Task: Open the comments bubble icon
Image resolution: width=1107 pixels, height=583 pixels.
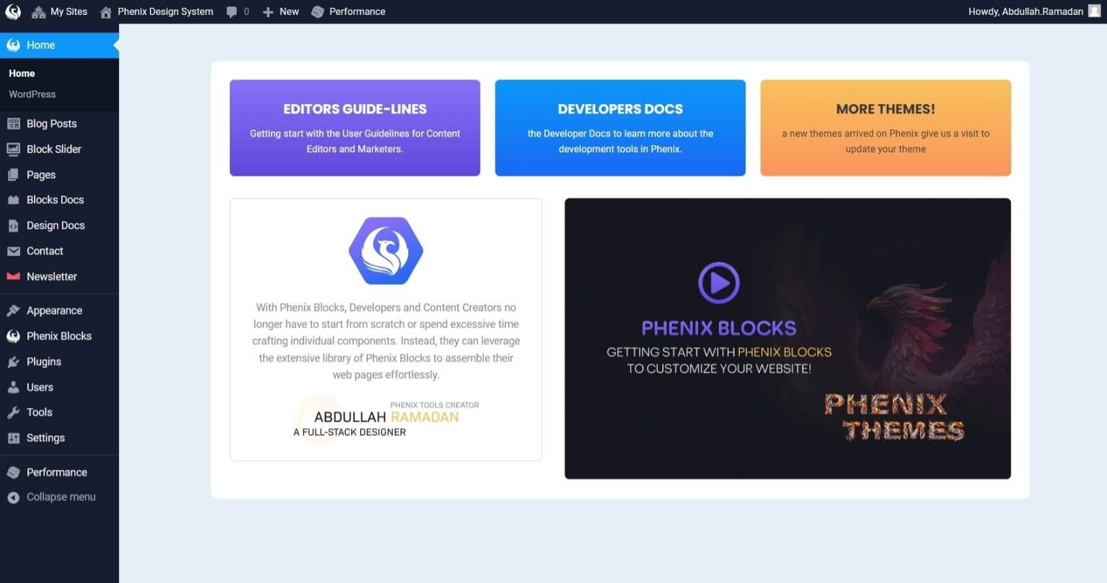Action: (x=231, y=12)
